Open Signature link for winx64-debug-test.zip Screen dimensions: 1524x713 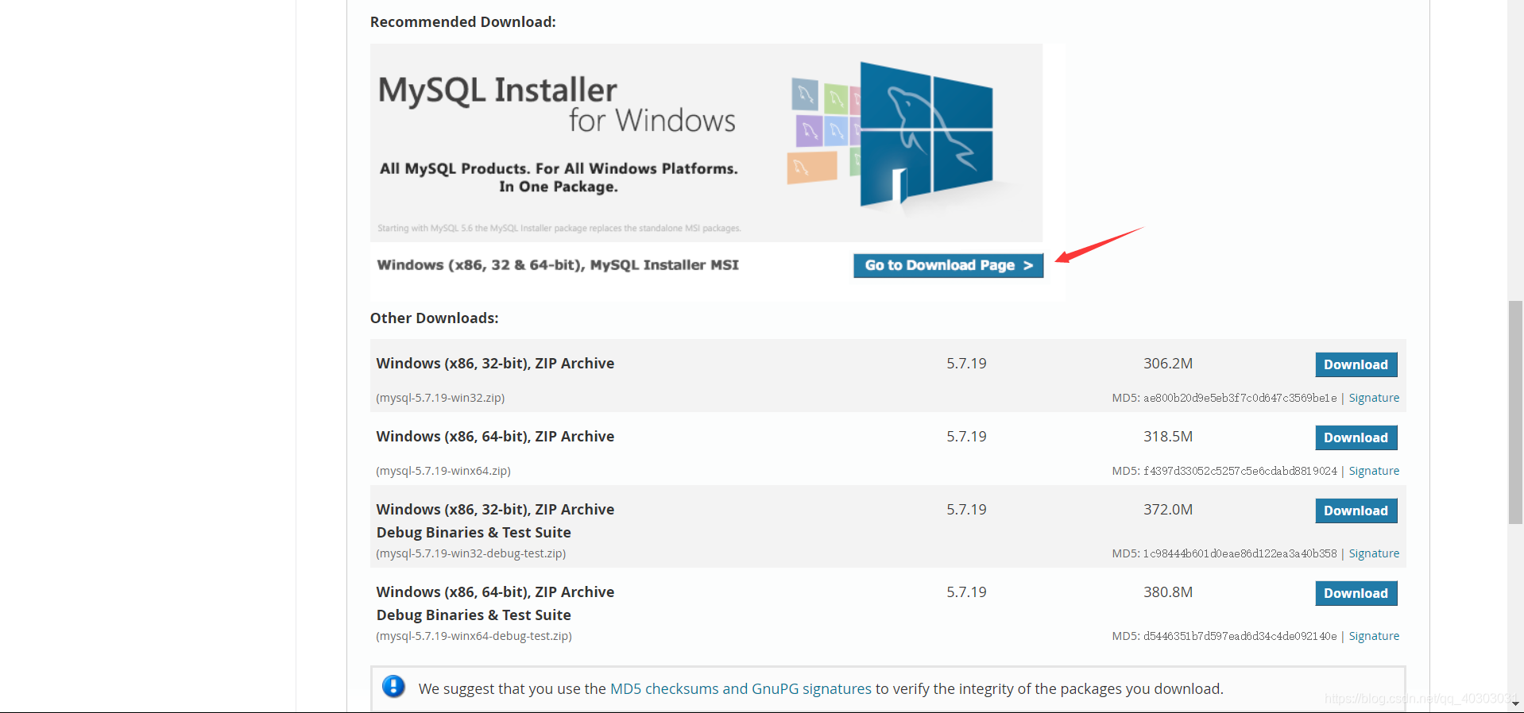[1374, 636]
